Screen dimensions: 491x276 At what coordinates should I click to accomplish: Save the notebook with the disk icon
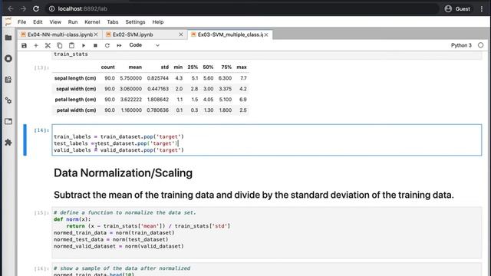24,45
